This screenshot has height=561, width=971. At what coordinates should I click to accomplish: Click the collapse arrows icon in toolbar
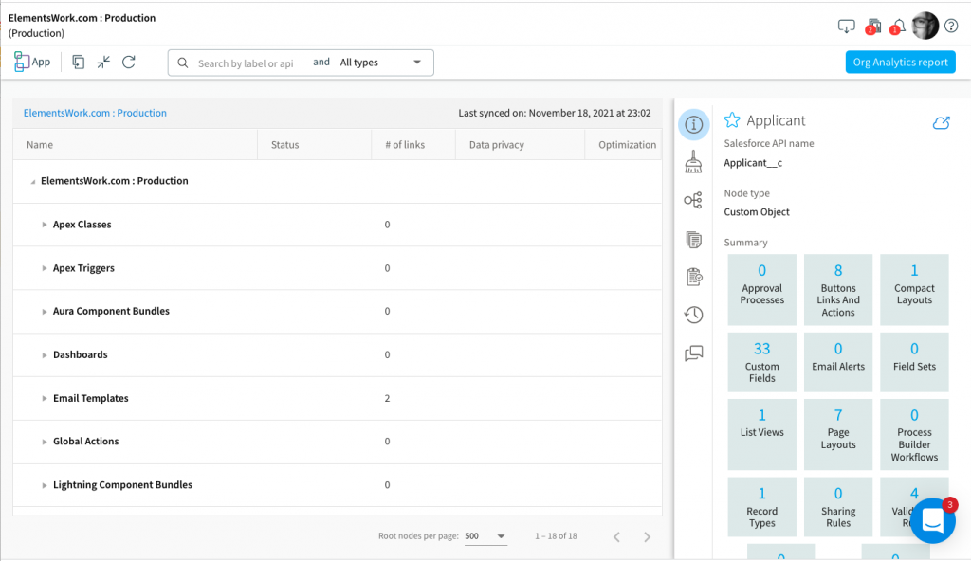103,62
